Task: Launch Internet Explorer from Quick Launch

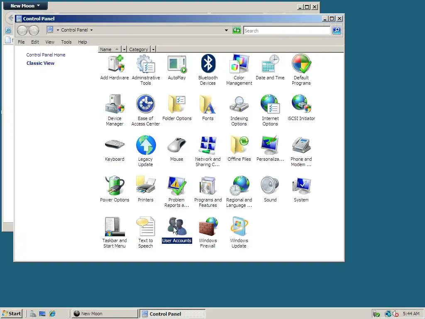Action: coord(52,314)
